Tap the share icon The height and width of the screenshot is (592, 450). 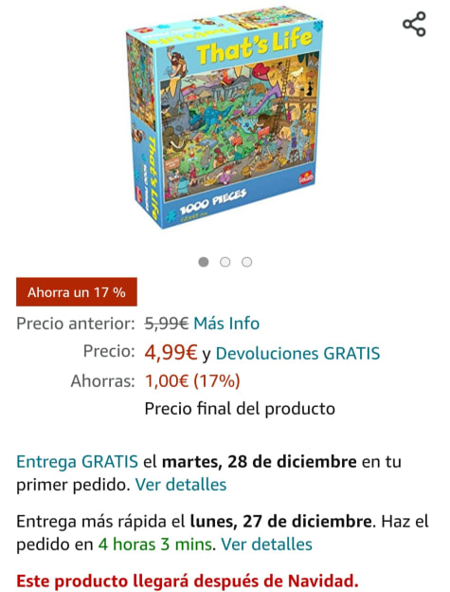[x=414, y=24]
